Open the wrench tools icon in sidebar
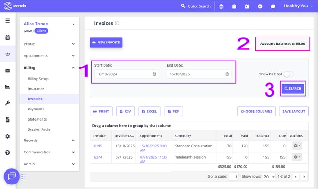 pos(7,103)
